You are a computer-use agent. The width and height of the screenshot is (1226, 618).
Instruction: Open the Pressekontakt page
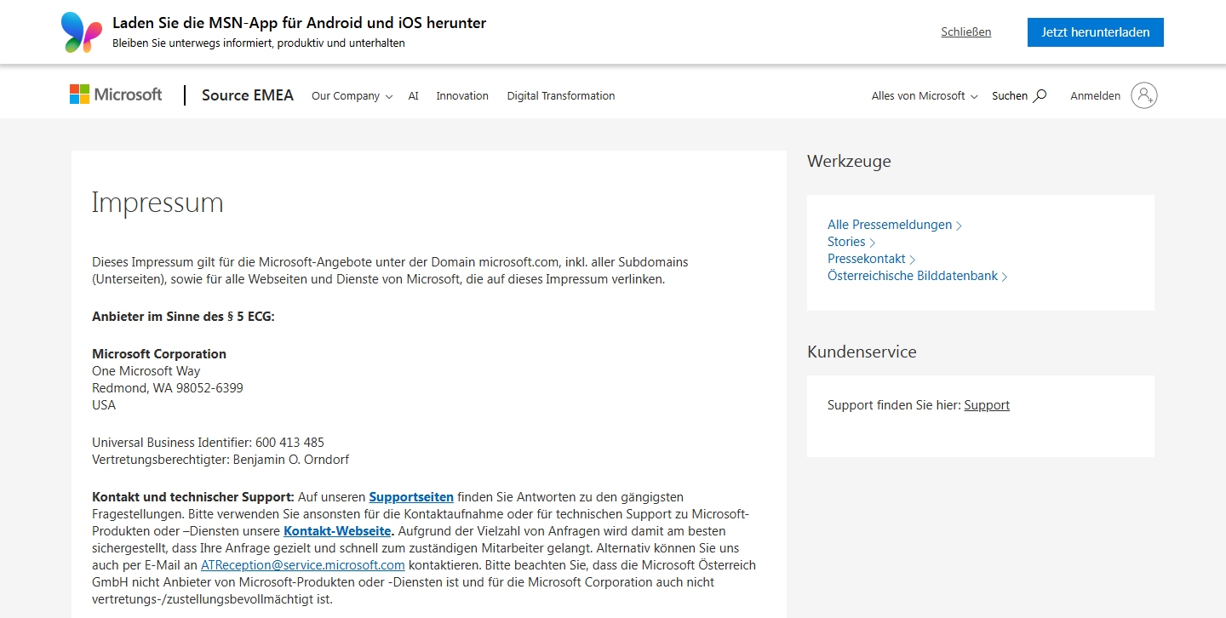pos(867,259)
